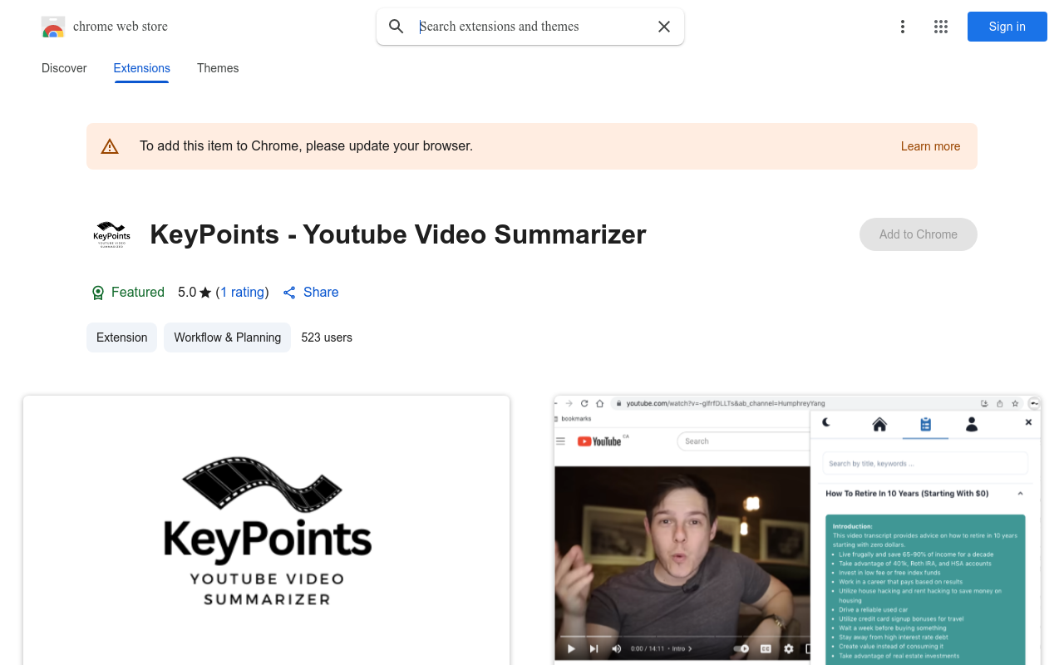This screenshot has width=1064, height=665.
Task: Click the Chrome Web Store logo
Action: (x=53, y=27)
